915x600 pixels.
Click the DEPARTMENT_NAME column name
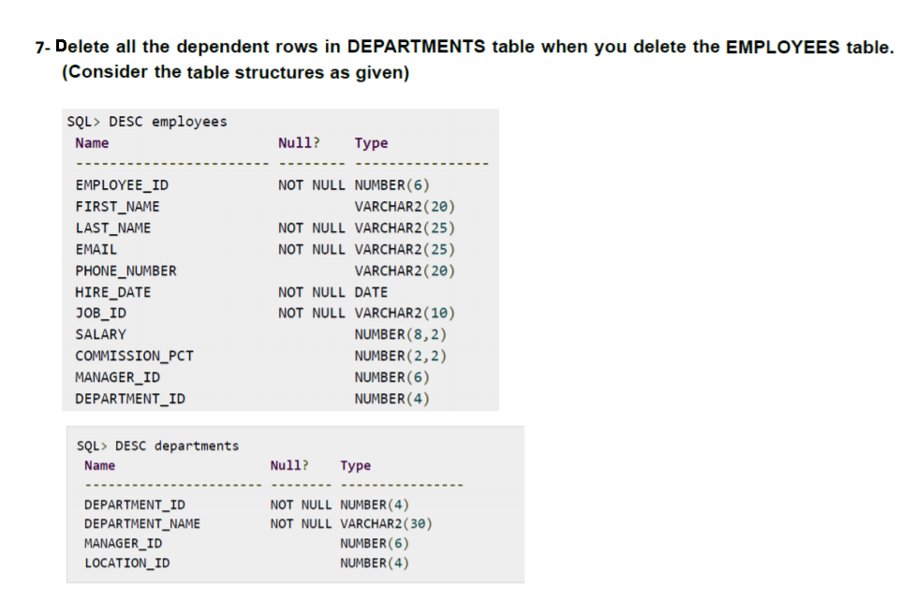[142, 524]
